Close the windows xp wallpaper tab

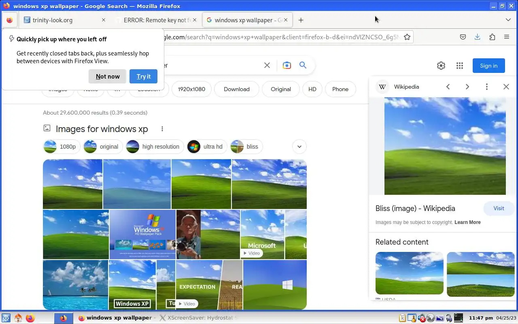pos(286,20)
